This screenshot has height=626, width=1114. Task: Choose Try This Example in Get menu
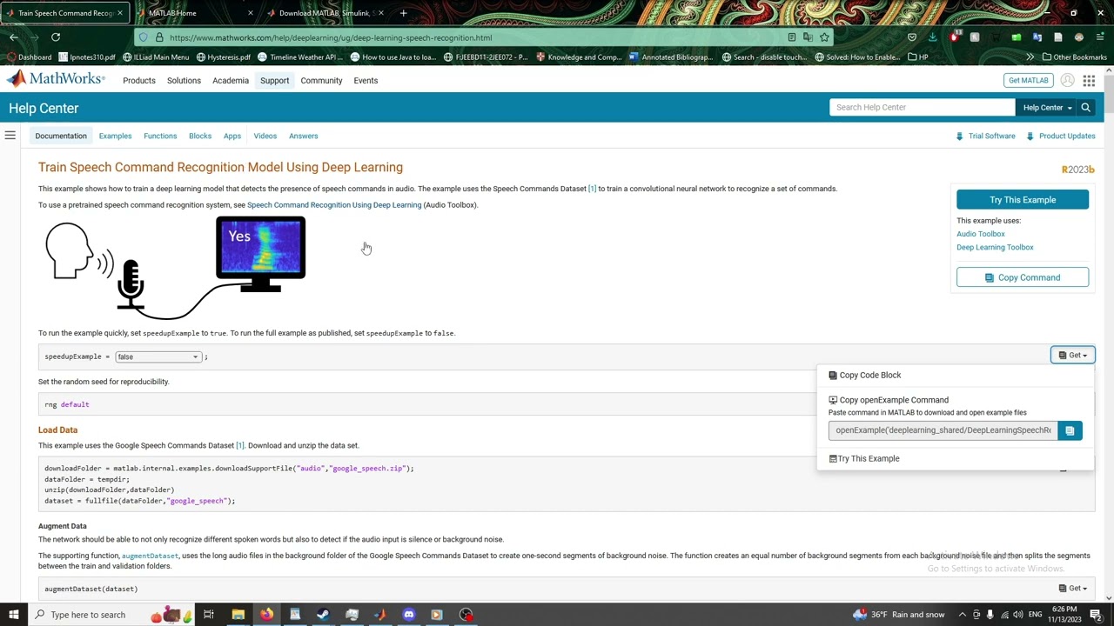pos(864,458)
